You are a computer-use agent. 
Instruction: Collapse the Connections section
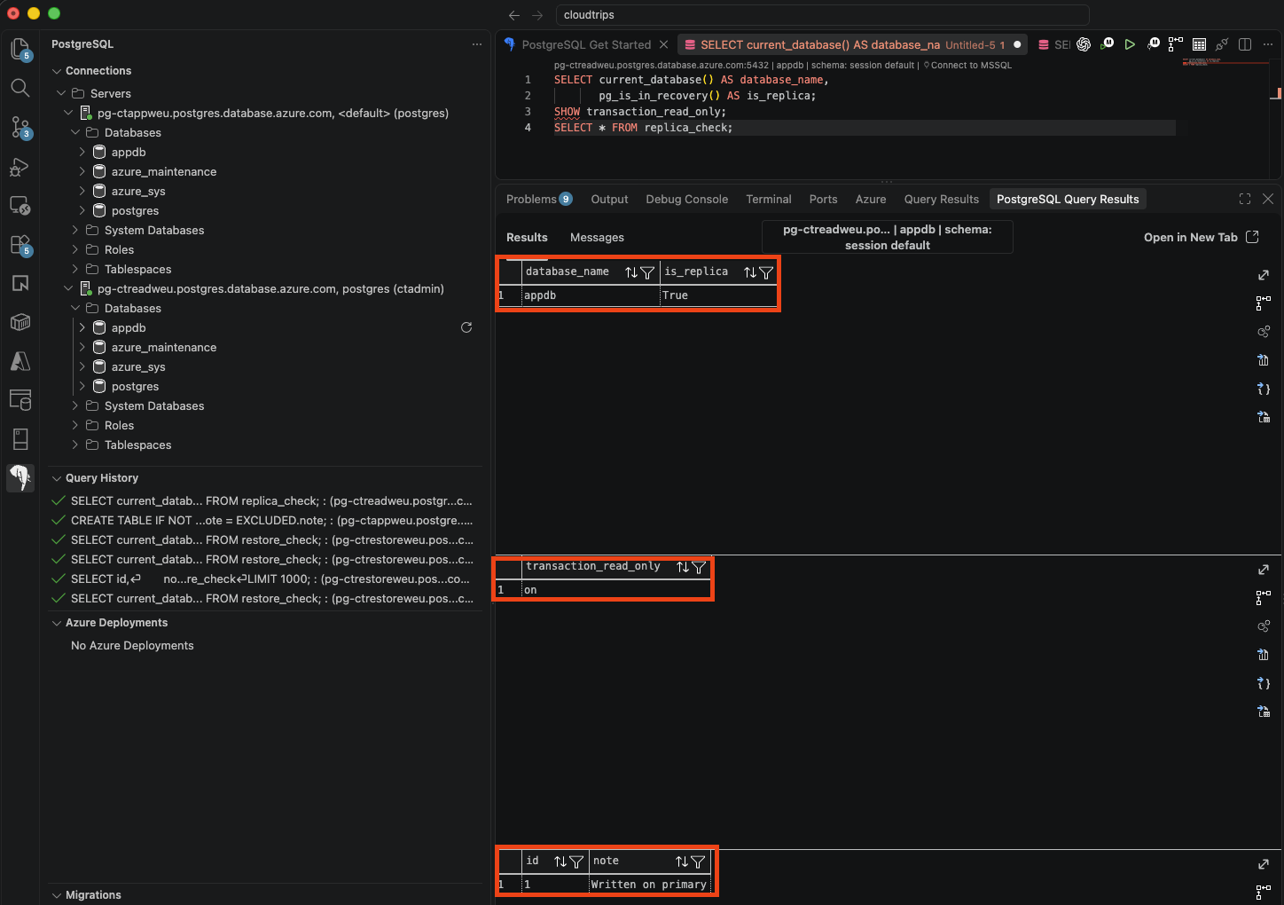(57, 71)
